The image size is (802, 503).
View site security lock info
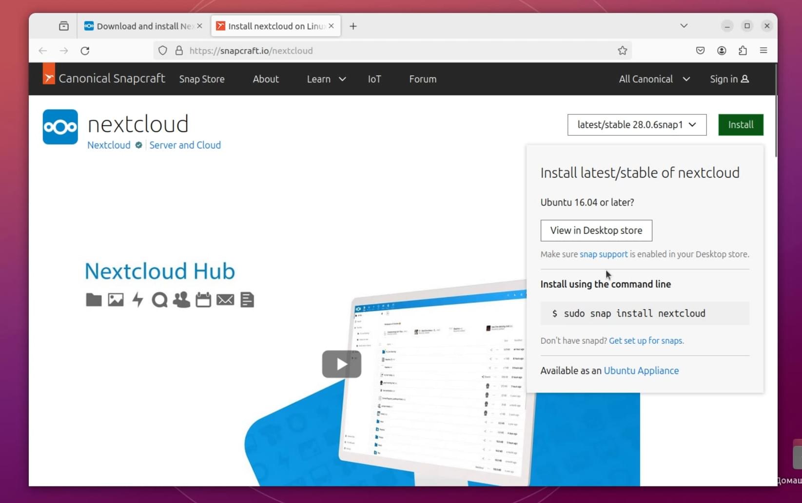pos(179,51)
